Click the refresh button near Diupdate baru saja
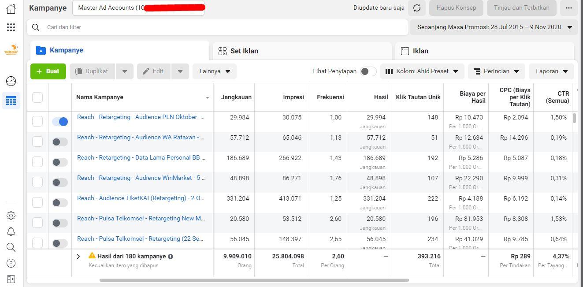 click(x=417, y=8)
